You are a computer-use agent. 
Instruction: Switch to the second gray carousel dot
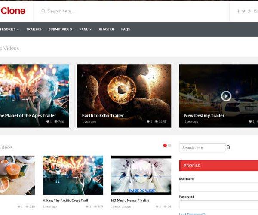click(x=169, y=145)
